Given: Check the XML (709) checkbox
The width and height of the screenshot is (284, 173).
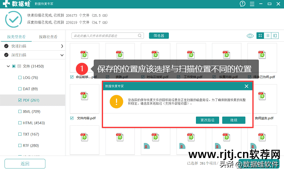Looking at the screenshot, I should click(x=20, y=111).
